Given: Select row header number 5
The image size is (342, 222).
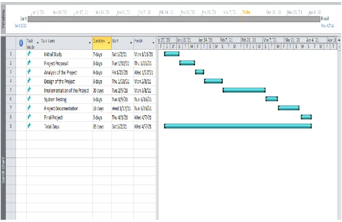Looking at the screenshot, I should coord(11,90).
